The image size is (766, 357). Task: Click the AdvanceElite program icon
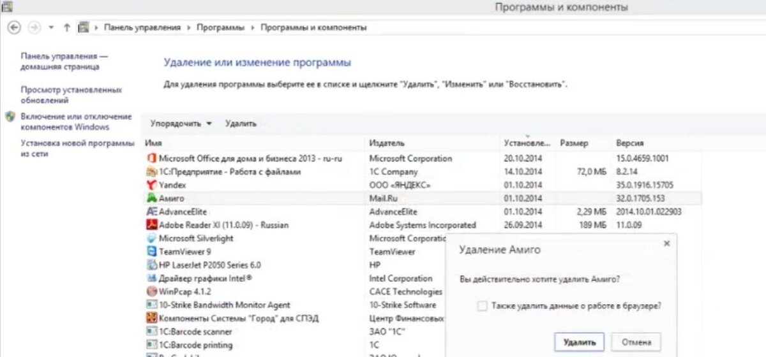(x=152, y=212)
